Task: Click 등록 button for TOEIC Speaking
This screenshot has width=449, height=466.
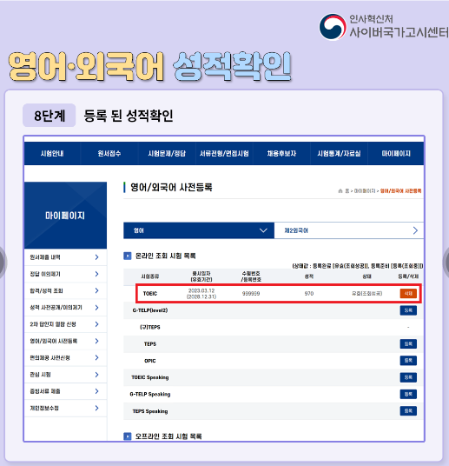Action: [408, 377]
